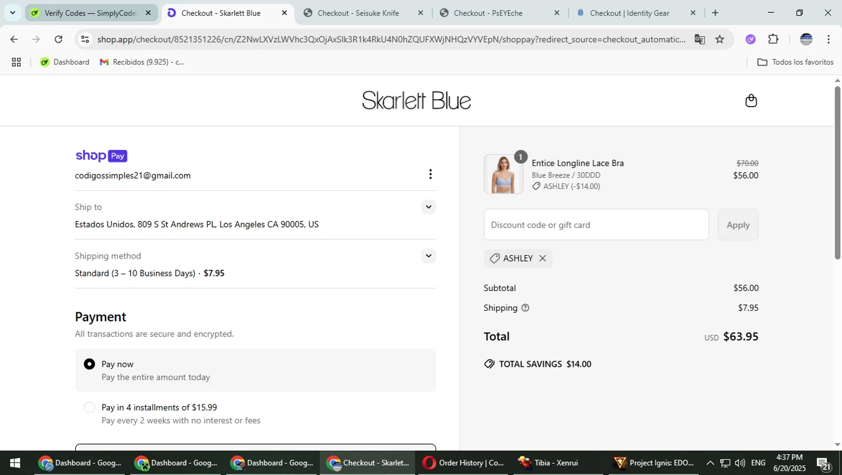Reload the checkout page
The image size is (842, 475).
point(58,39)
